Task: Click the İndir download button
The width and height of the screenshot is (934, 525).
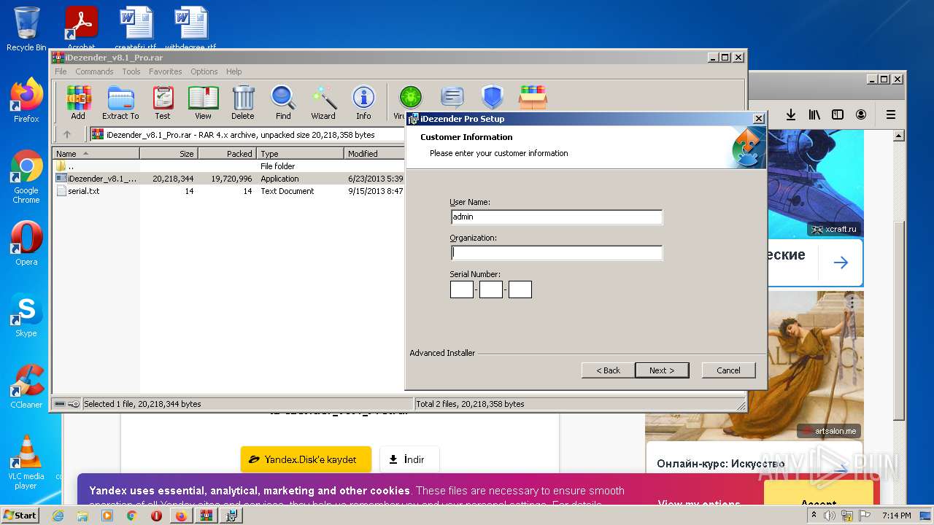Action: click(409, 459)
